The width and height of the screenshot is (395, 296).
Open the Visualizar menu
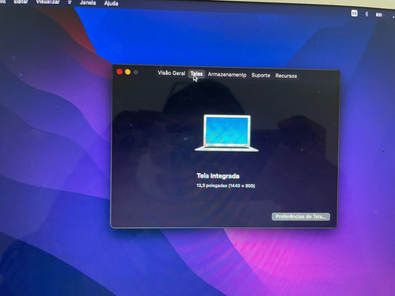[48, 2]
